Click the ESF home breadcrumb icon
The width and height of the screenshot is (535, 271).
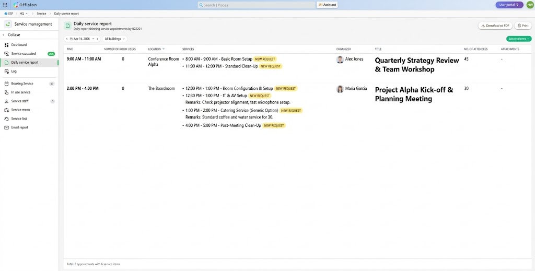[6, 14]
